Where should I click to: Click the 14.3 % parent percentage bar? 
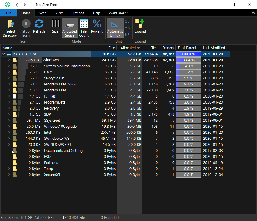pyautogui.click(x=188, y=66)
